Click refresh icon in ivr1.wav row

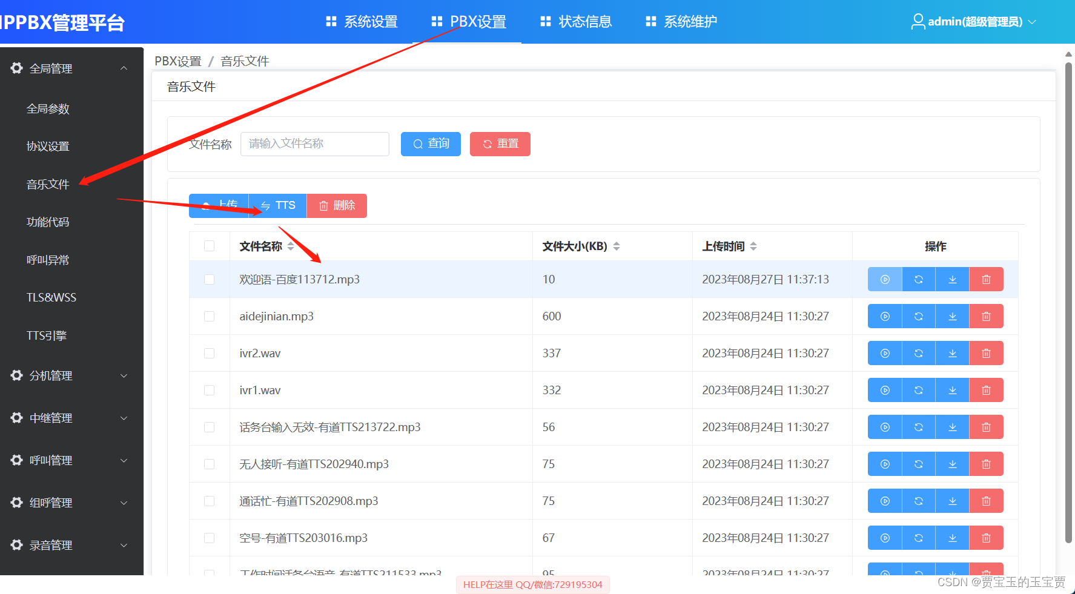tap(919, 390)
